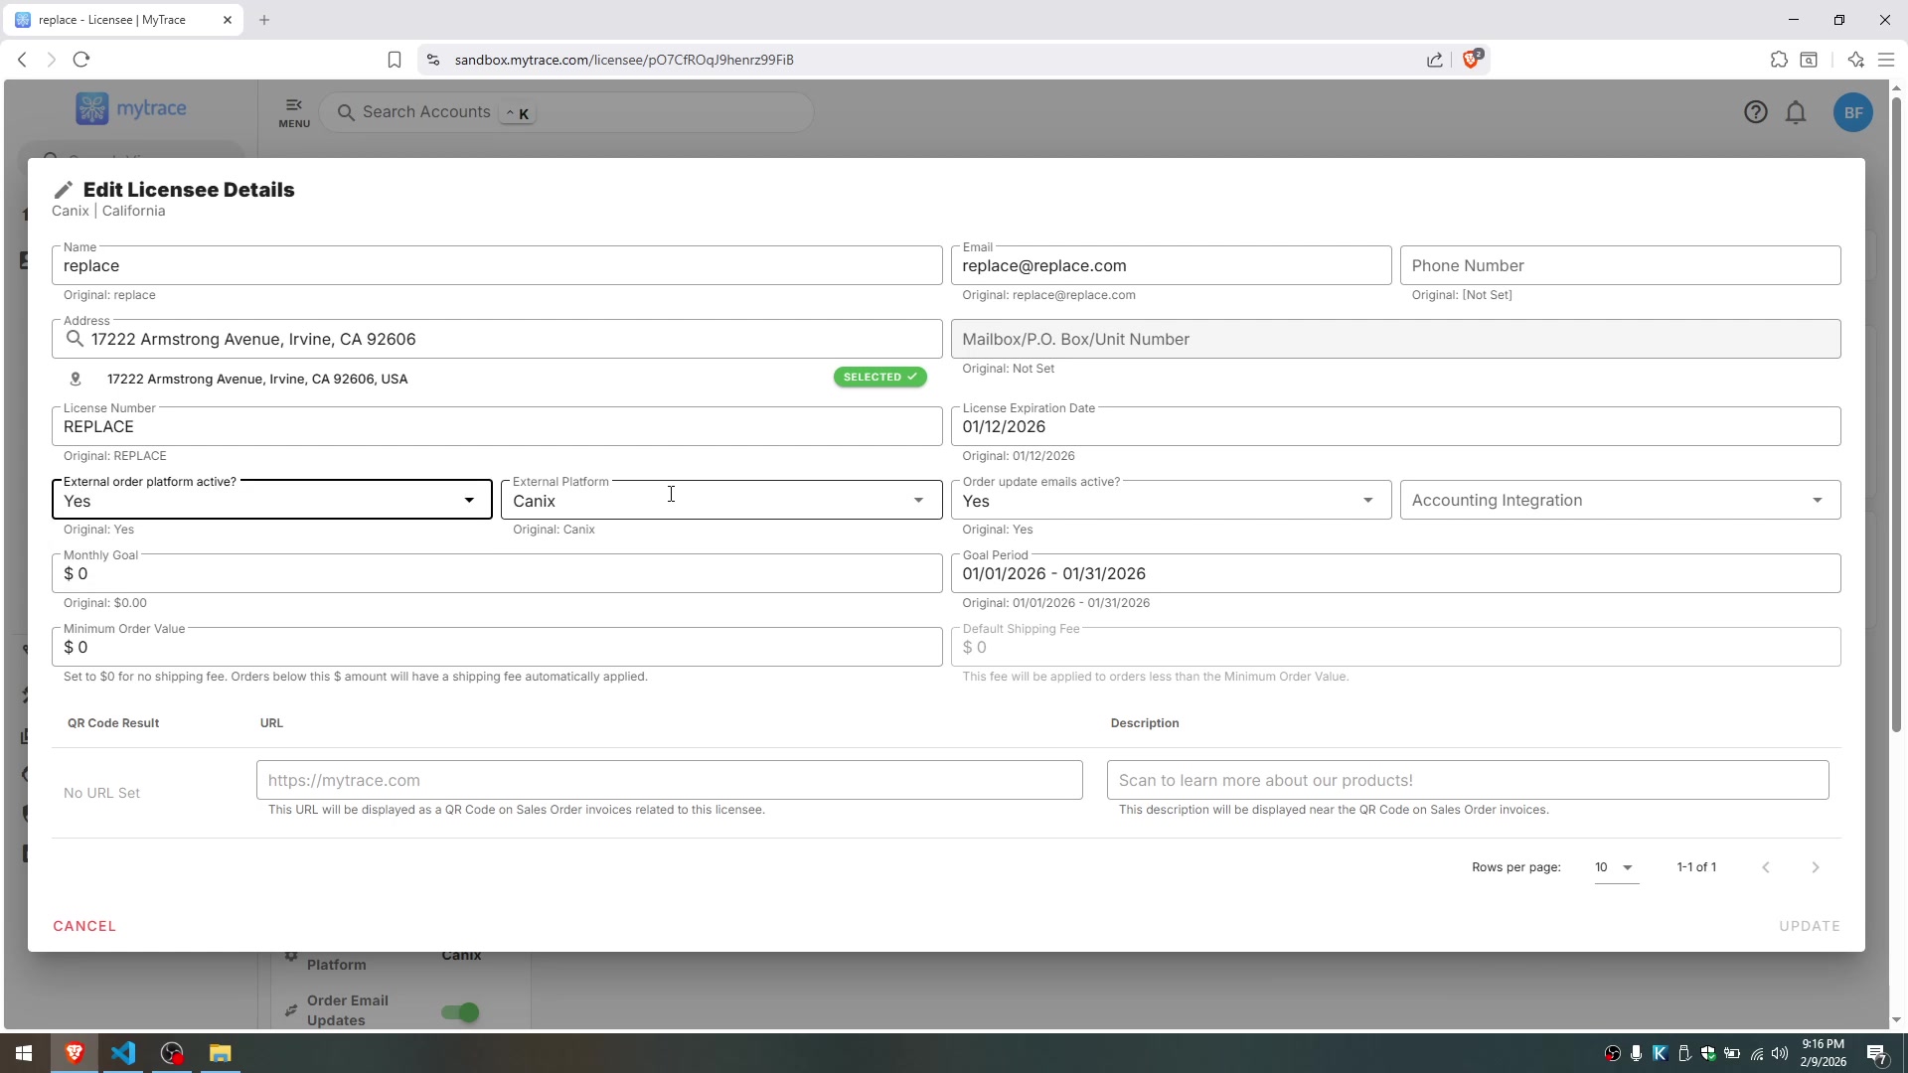Screen dimensions: 1908x1073
Task: Open the MENU hamburger icon
Action: [294, 111]
